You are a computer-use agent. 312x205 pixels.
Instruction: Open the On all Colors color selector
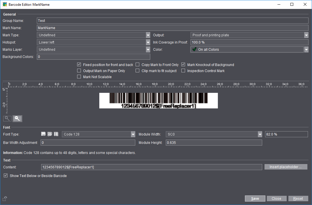(306, 49)
